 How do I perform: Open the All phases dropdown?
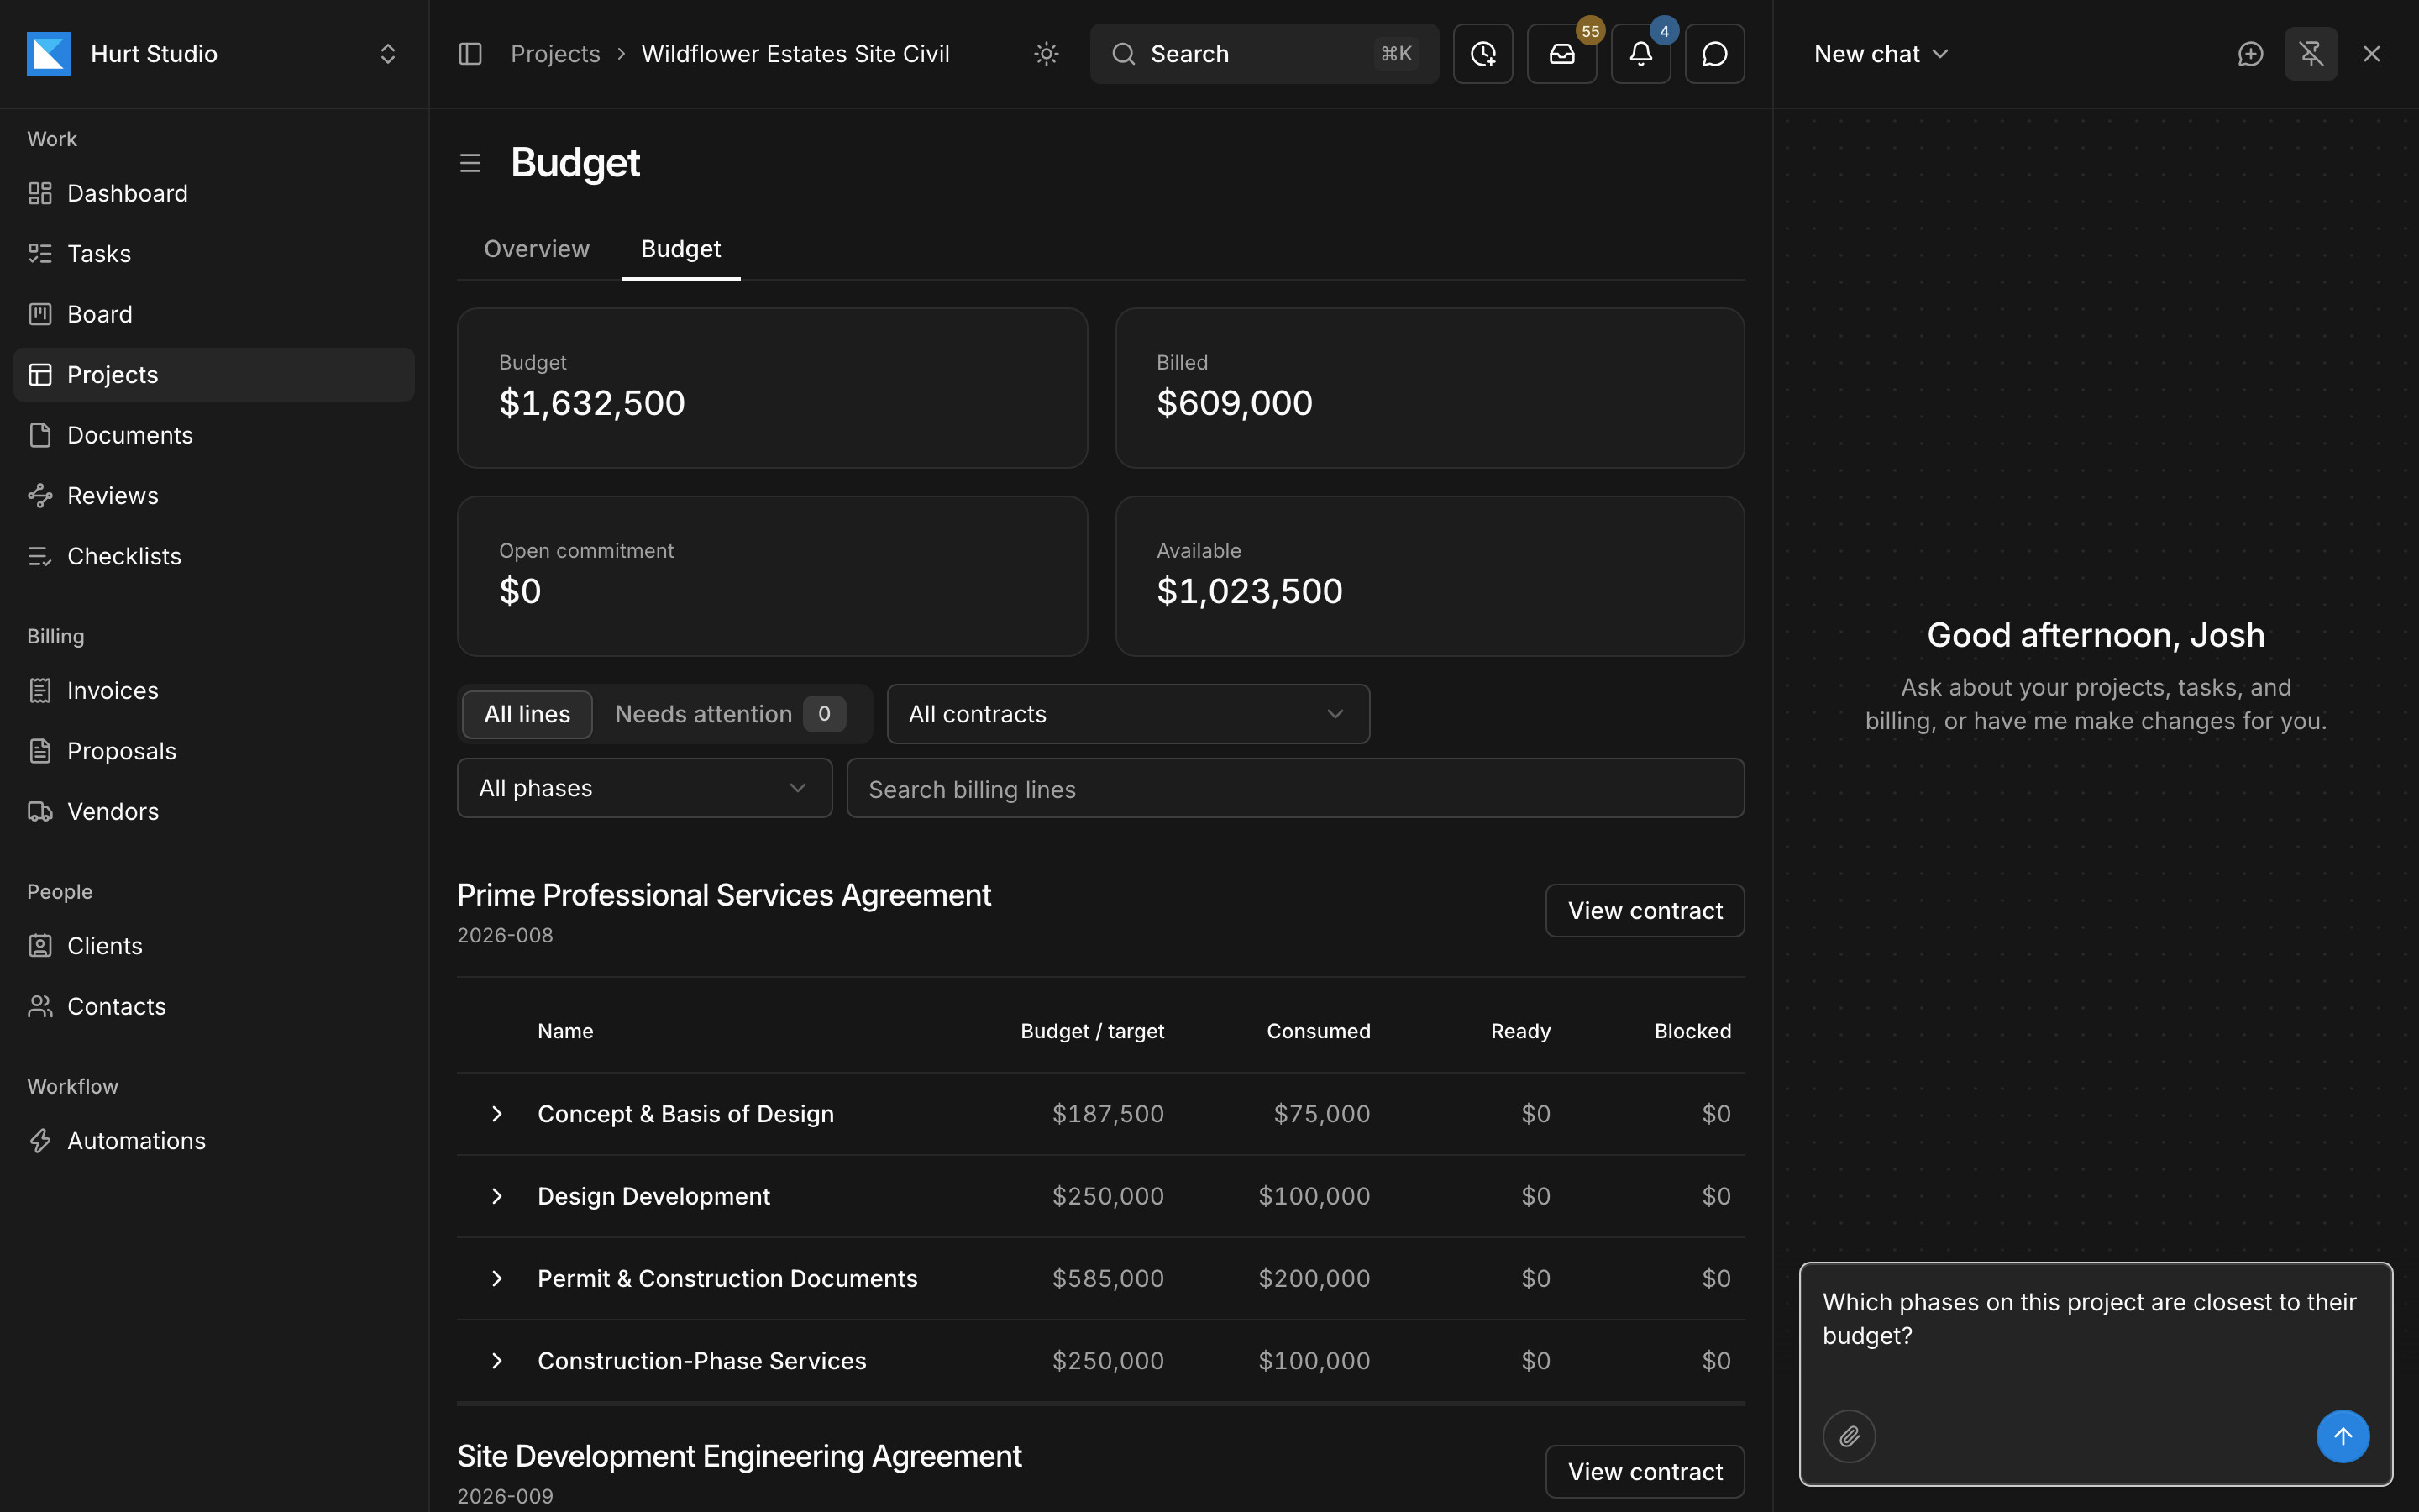click(645, 788)
